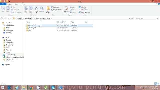Click This PC in the address bar
The width and height of the screenshot is (160, 90).
tap(19, 18)
